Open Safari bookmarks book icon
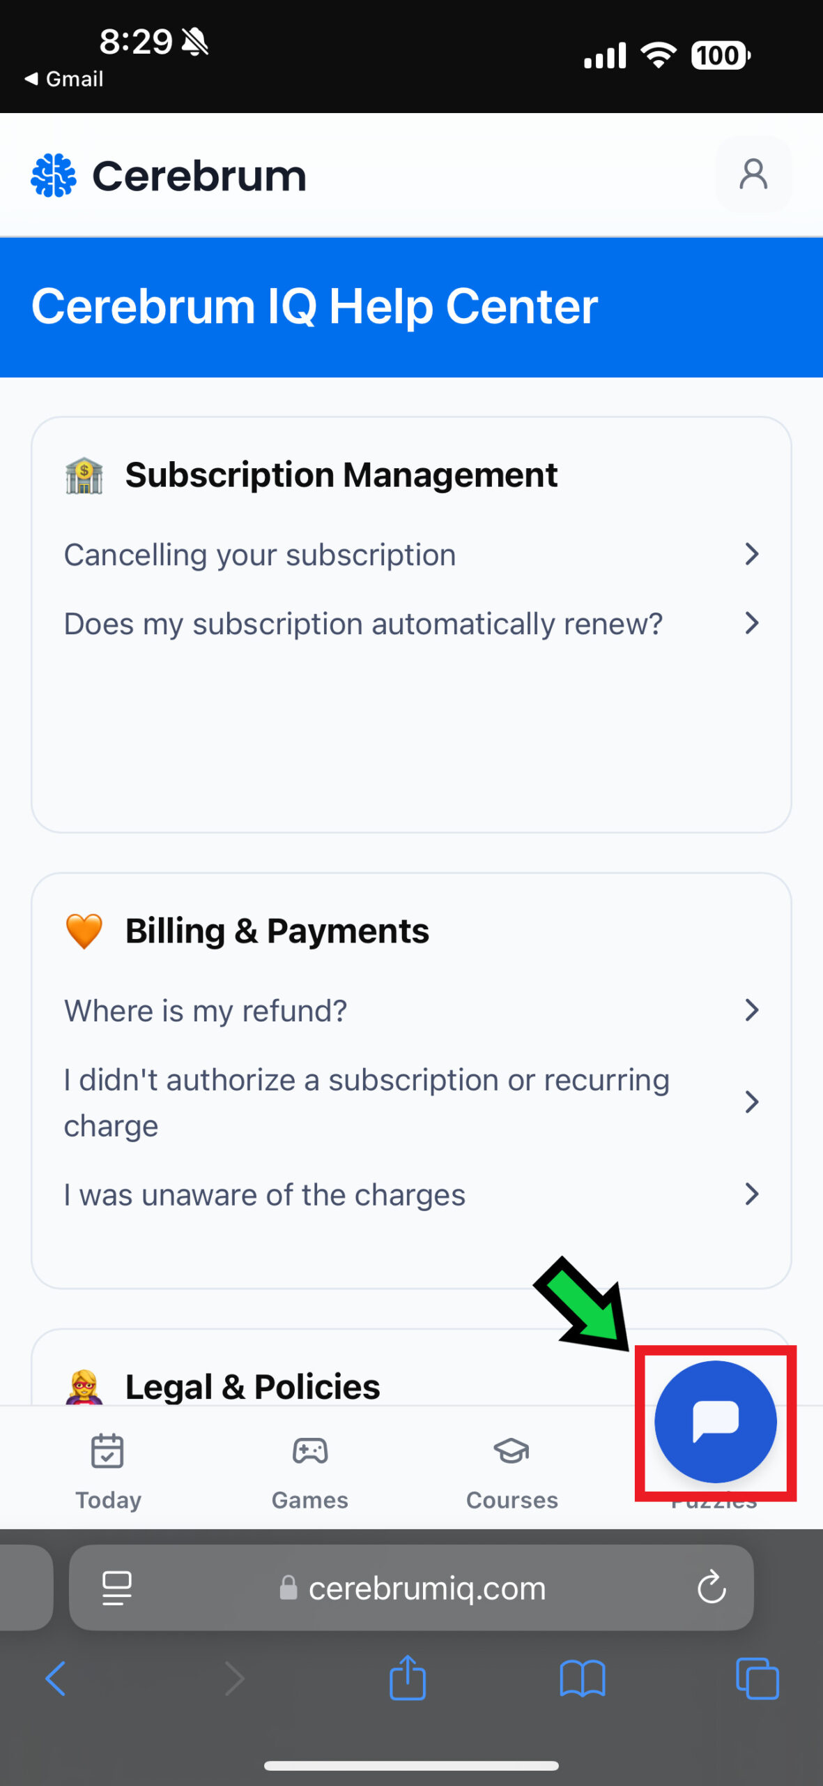Image resolution: width=823 pixels, height=1786 pixels. 582,1678
